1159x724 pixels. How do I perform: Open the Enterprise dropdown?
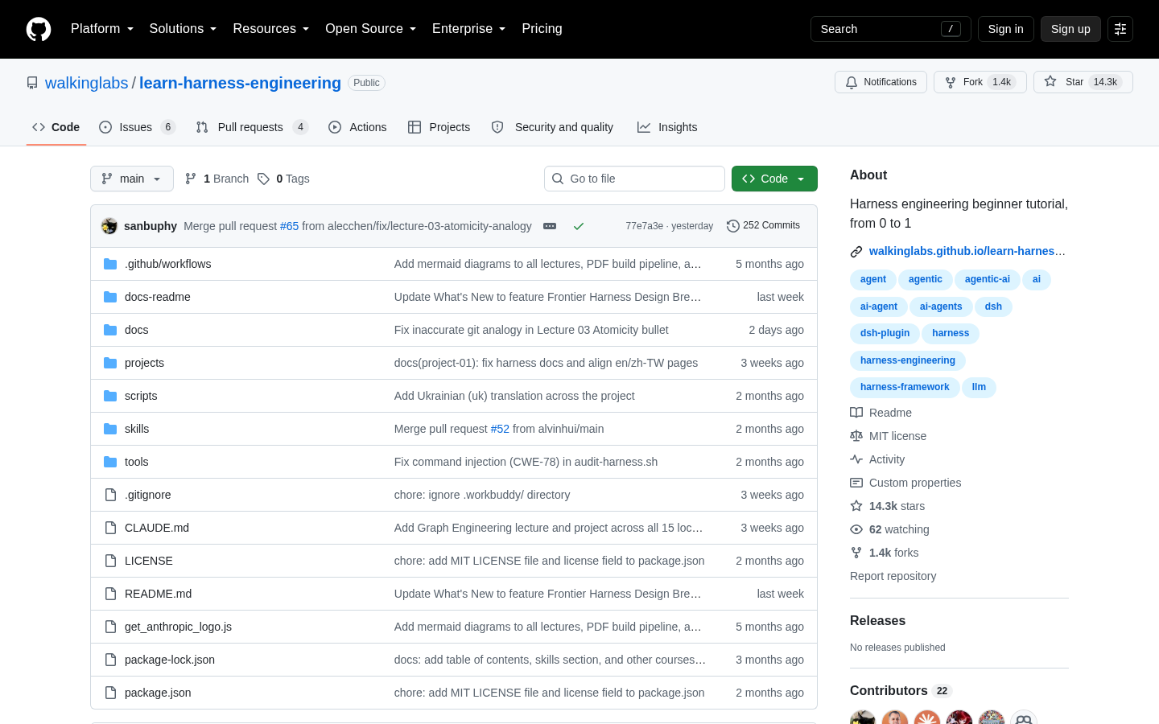coord(469,29)
